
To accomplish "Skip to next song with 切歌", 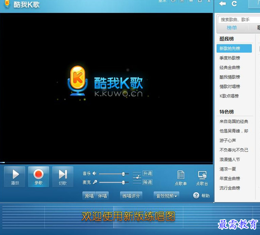I will pyautogui.click(x=63, y=177).
